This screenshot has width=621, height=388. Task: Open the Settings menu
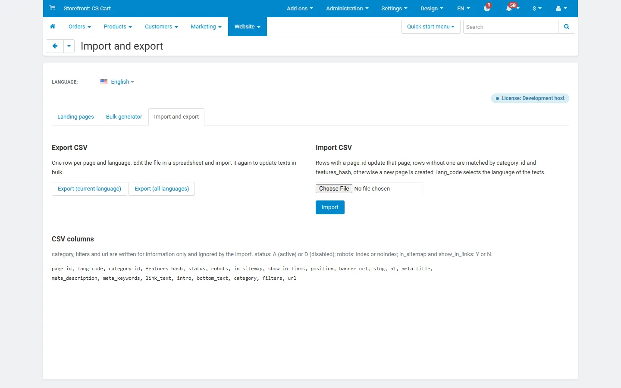[x=394, y=8]
